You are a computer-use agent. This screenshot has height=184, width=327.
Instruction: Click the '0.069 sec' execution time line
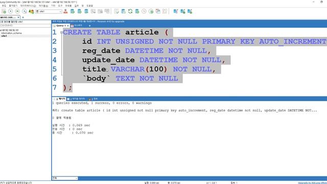tap(71, 125)
